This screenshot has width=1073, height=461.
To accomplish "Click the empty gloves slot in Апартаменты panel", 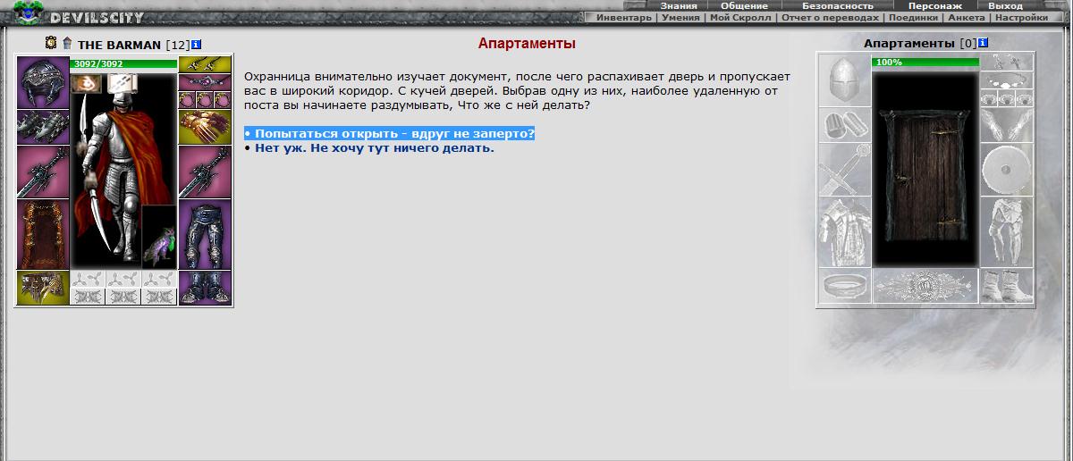I will [x=1006, y=124].
